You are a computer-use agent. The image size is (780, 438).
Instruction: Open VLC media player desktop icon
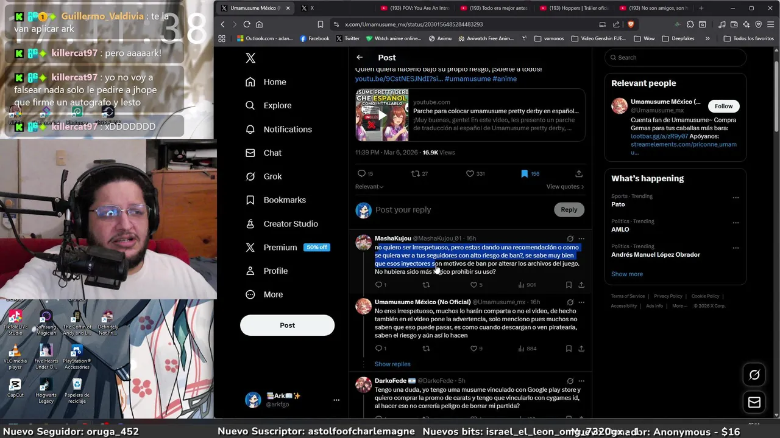[x=15, y=357]
